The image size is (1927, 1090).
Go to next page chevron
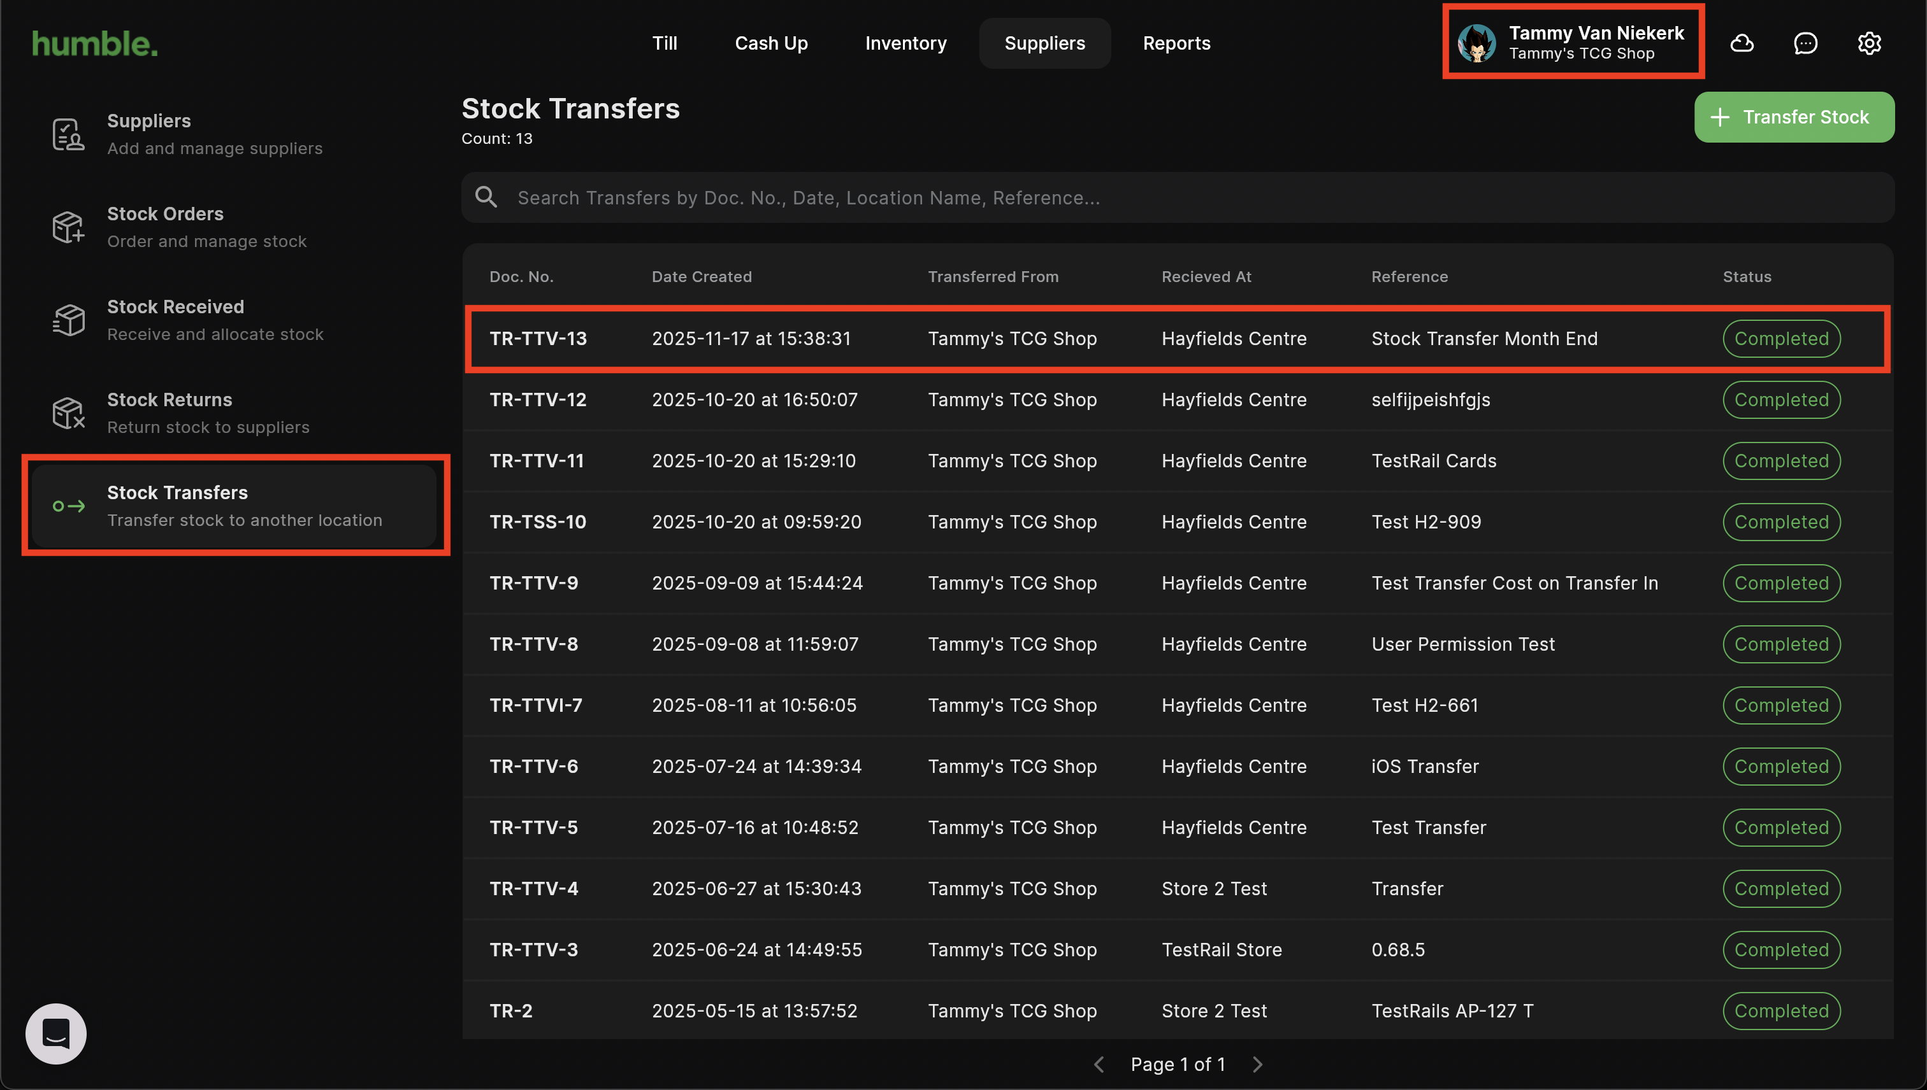(x=1258, y=1064)
